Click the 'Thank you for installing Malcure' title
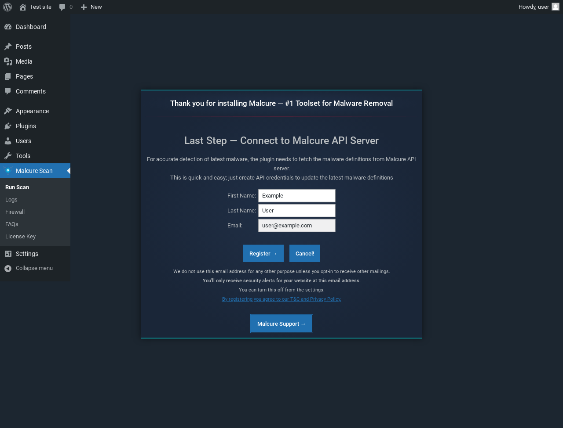 pyautogui.click(x=281, y=103)
